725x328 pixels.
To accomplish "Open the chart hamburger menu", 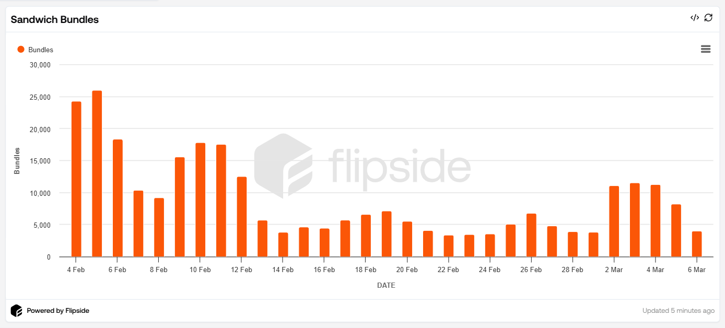I will 706,49.
